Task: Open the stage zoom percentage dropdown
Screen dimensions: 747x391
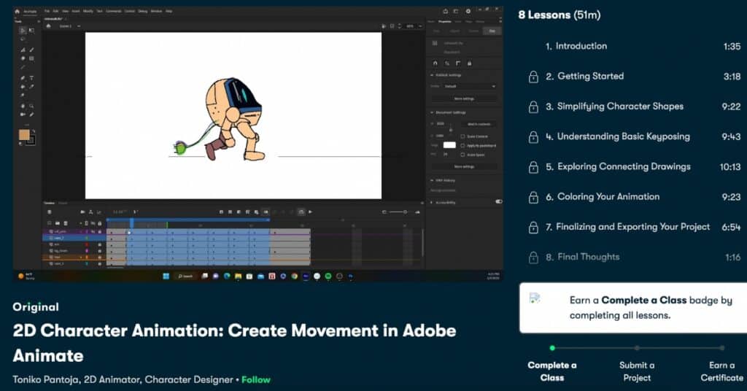Action: (x=412, y=26)
